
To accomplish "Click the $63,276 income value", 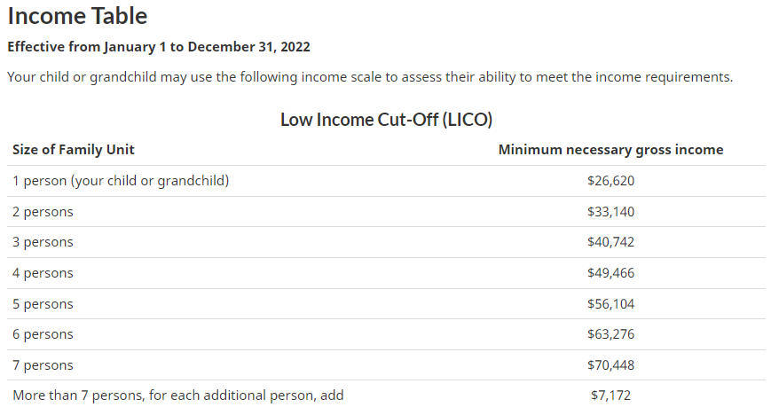I will coord(610,334).
